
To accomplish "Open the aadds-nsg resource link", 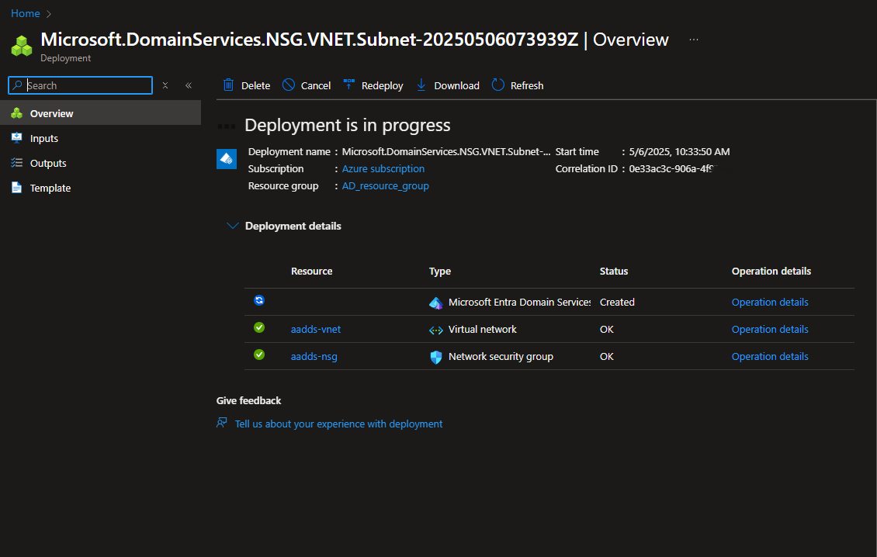I will click(x=314, y=356).
